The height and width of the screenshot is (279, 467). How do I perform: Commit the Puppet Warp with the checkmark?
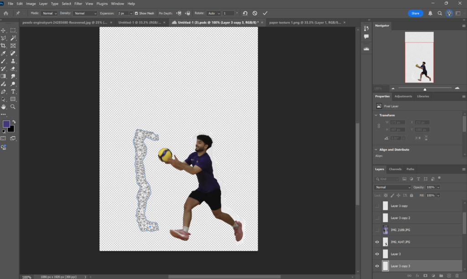point(265,13)
